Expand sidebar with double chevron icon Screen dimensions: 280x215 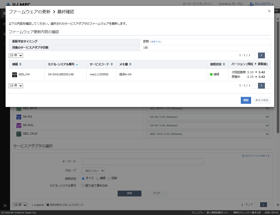click(x=5, y=205)
